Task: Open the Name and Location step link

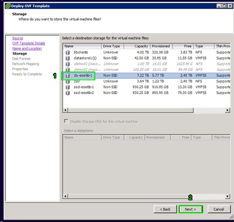Action: 27,48
